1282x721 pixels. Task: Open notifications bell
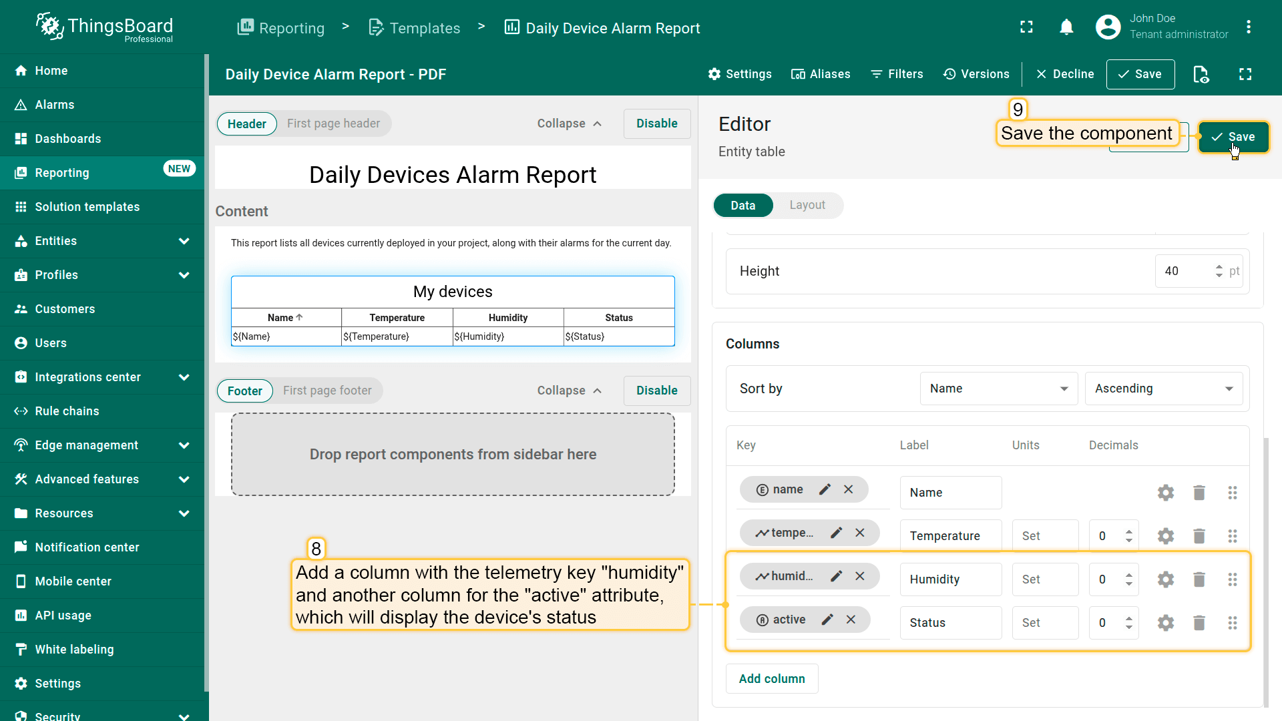pos(1066,27)
